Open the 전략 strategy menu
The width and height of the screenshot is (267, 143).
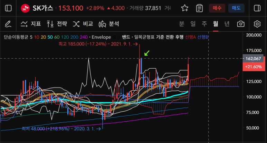click(57, 24)
